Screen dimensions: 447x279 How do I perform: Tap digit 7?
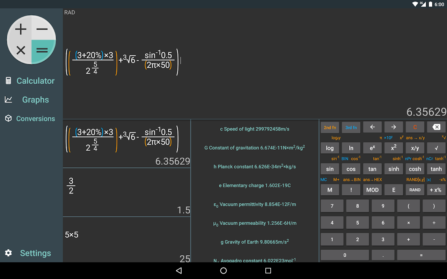(332, 206)
